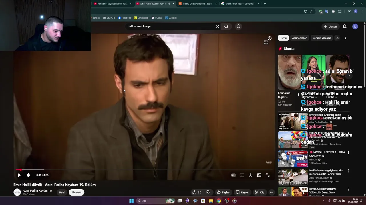Select the Aramanızdan filter chip
This screenshot has height=205, width=366.
pos(299,38)
